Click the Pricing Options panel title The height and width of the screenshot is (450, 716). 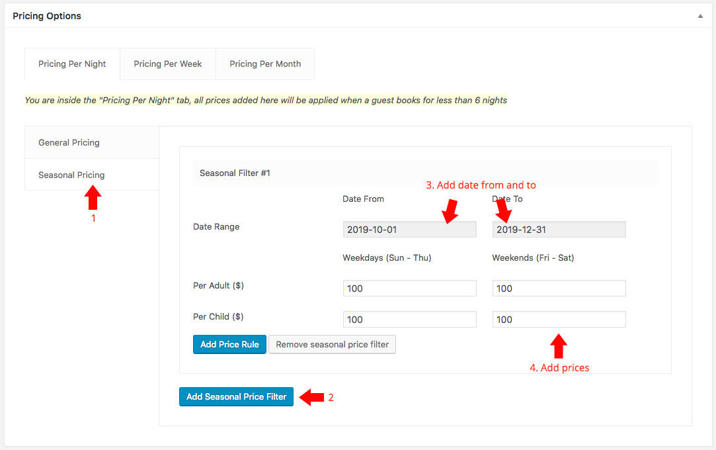(x=47, y=16)
